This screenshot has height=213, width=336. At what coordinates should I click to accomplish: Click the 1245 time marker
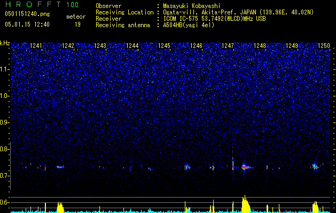click(164, 45)
